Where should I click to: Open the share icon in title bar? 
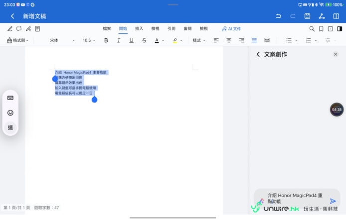pos(322,16)
